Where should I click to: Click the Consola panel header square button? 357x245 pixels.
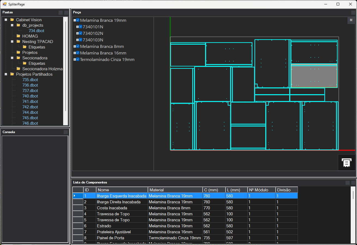(66, 132)
